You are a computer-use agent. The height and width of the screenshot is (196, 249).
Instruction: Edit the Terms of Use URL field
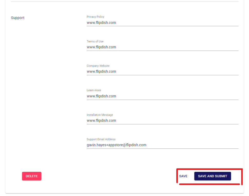[x=162, y=47]
